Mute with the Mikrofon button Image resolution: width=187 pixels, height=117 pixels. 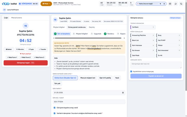(20, 49)
